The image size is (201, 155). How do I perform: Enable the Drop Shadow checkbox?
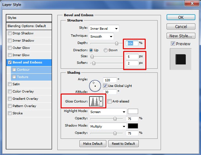tap(10, 33)
